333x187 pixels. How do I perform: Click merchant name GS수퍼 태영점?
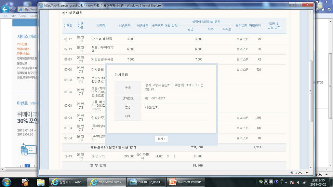coord(102,39)
